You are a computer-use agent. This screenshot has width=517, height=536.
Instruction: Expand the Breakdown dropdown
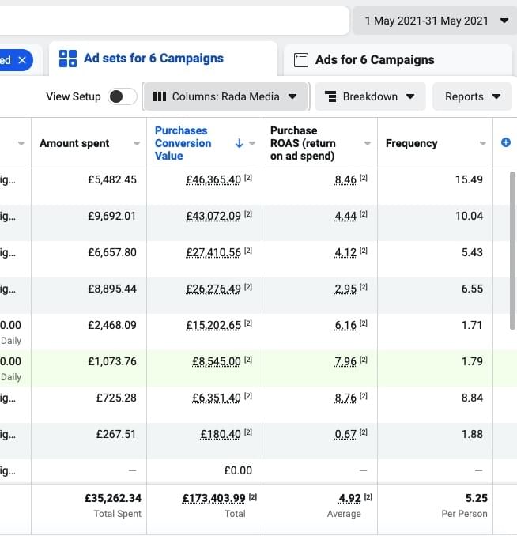coord(370,96)
